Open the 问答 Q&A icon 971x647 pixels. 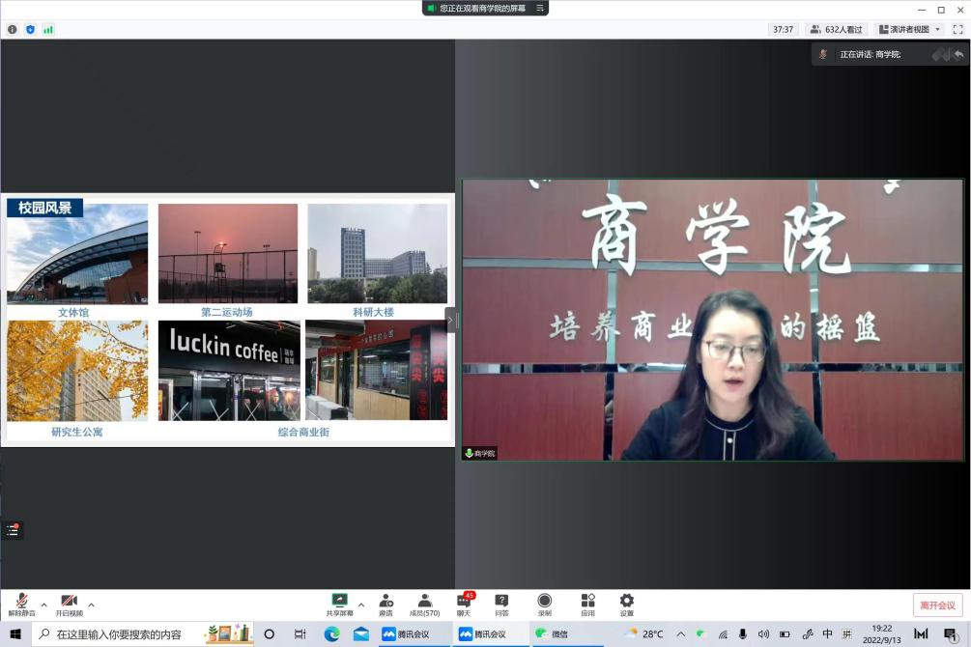tap(501, 605)
